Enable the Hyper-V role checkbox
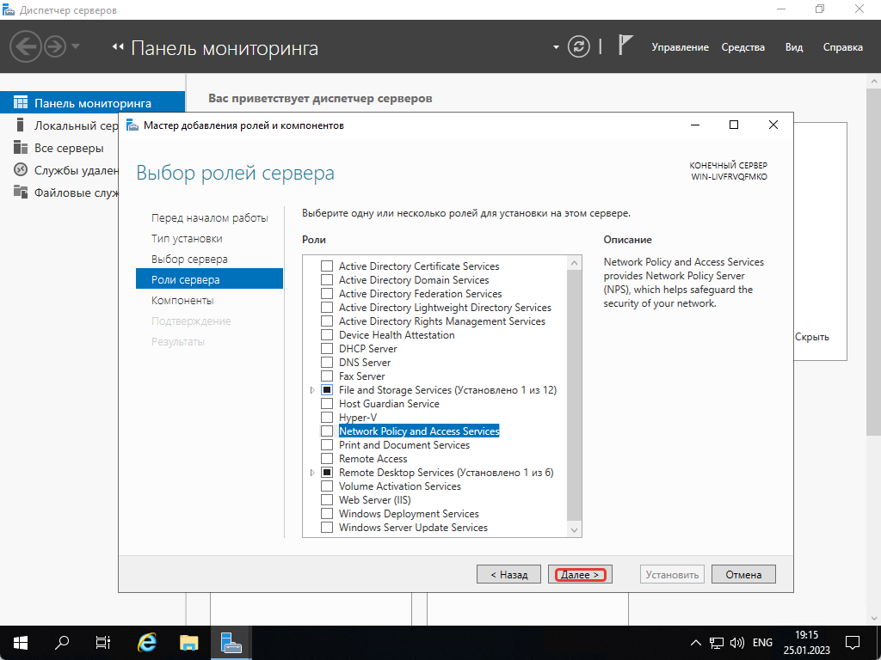Screen dimensions: 881x660 tap(326, 417)
